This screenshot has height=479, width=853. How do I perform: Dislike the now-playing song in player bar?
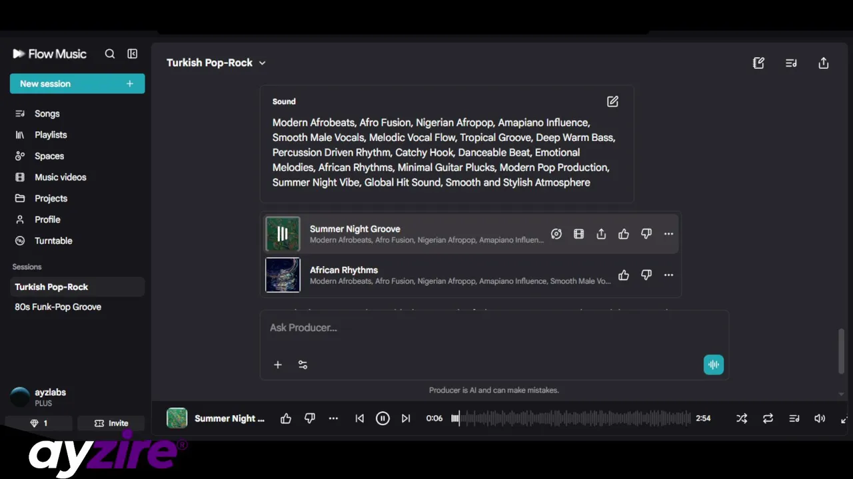click(310, 418)
